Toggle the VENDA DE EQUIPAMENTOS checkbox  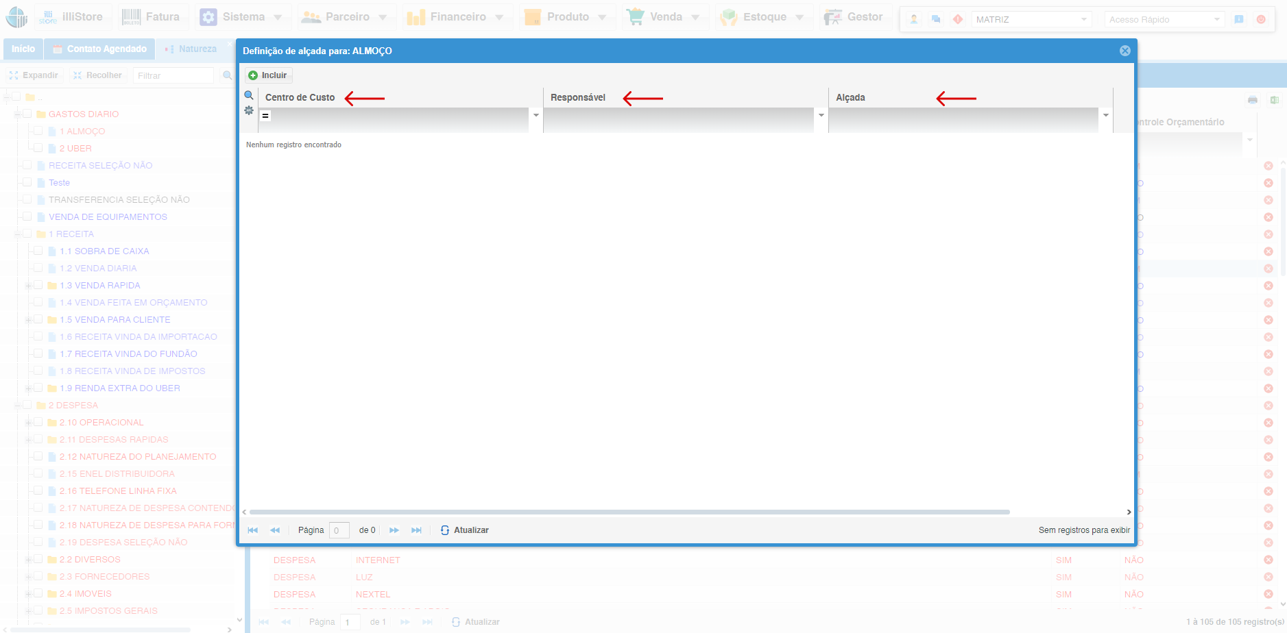(x=27, y=216)
